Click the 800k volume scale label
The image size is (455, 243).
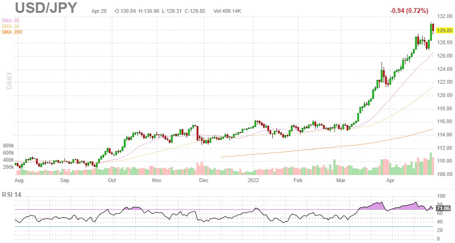[x=9, y=146]
